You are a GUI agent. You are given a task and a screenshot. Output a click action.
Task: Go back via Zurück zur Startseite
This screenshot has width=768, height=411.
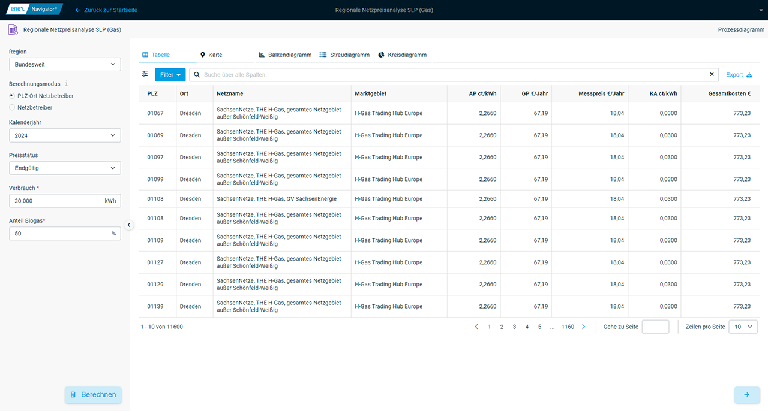105,10
